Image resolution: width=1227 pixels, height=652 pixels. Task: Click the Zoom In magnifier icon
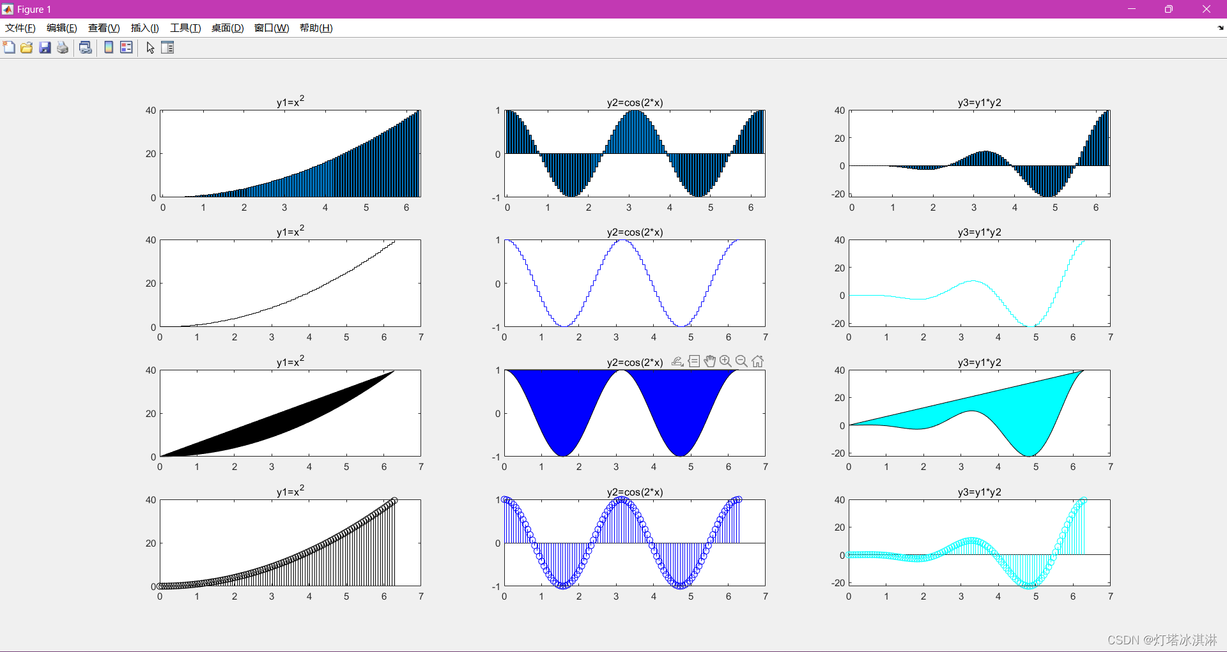point(725,361)
